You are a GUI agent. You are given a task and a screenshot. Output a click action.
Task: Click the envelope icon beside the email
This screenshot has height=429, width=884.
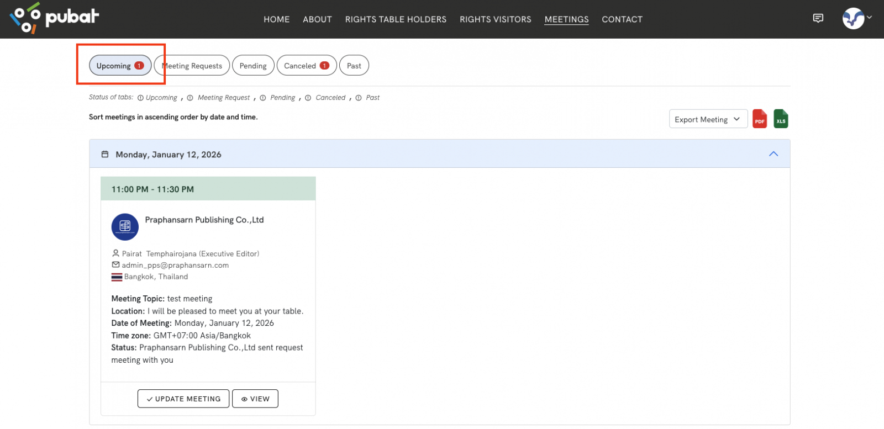click(115, 264)
